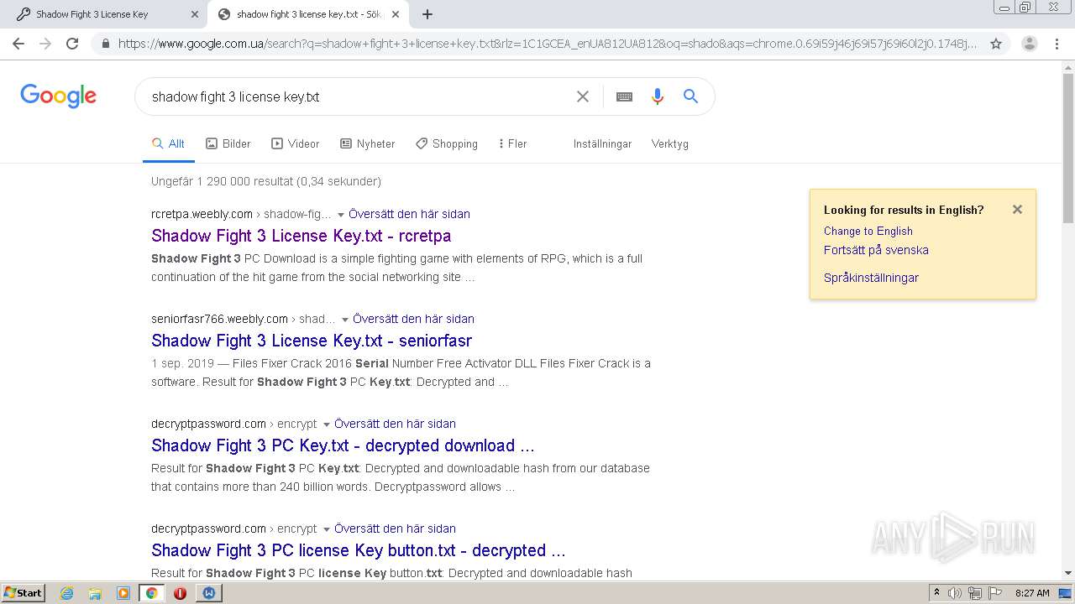
Task: Click the browser back arrow
Action: click(18, 44)
